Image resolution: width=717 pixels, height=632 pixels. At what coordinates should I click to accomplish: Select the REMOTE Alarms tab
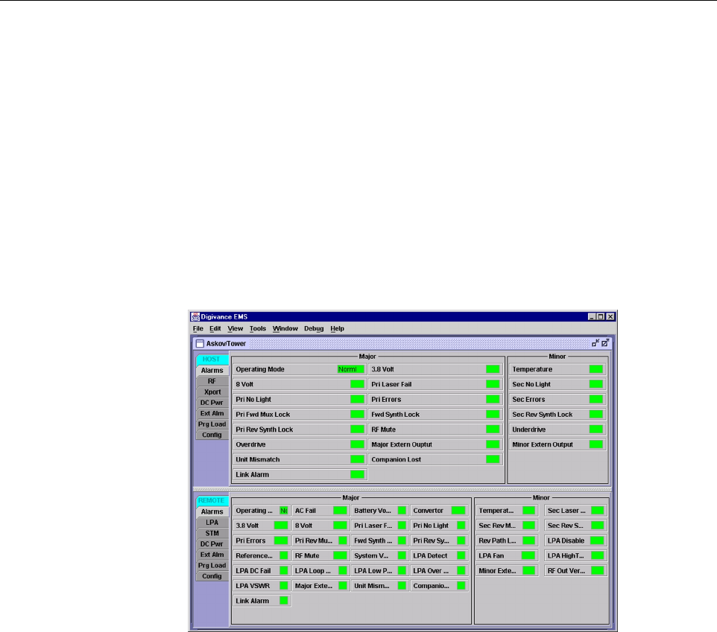point(212,512)
